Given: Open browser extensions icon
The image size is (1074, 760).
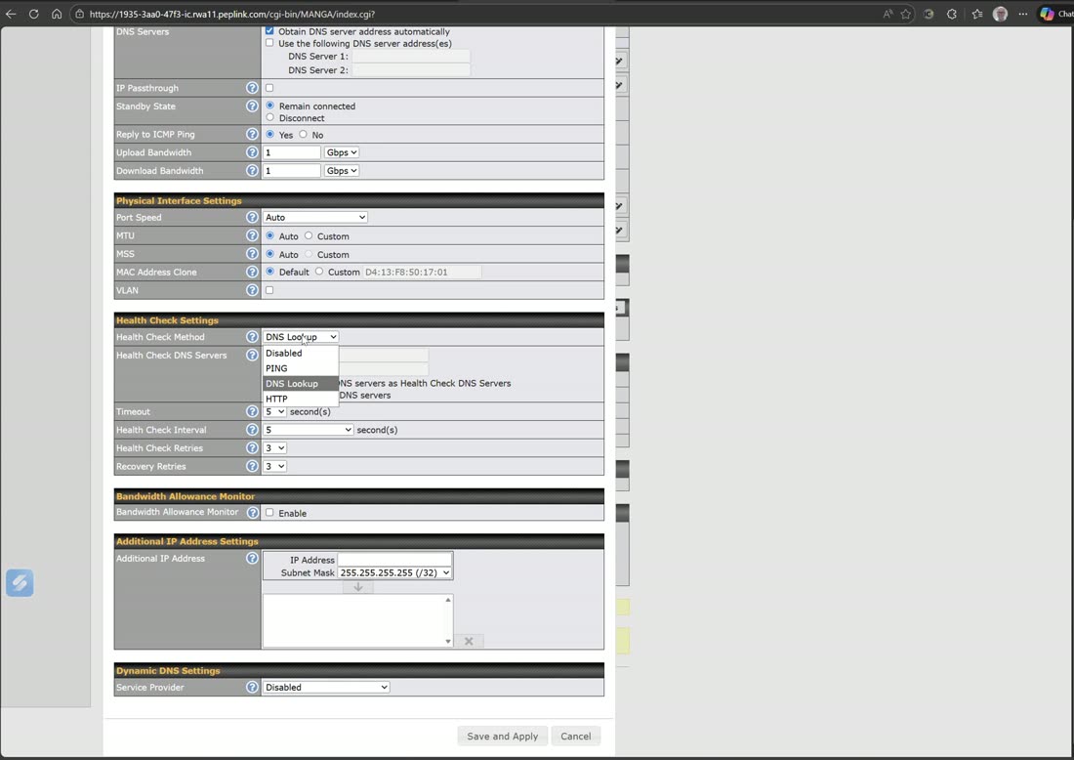Looking at the screenshot, I should coord(951,14).
